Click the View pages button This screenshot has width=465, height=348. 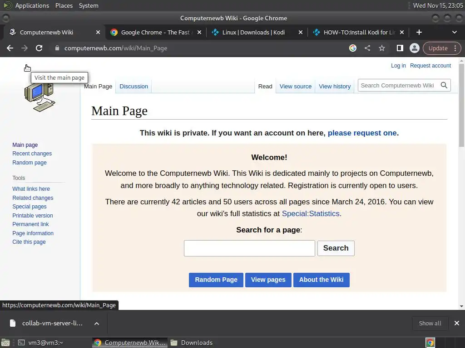[268, 280]
